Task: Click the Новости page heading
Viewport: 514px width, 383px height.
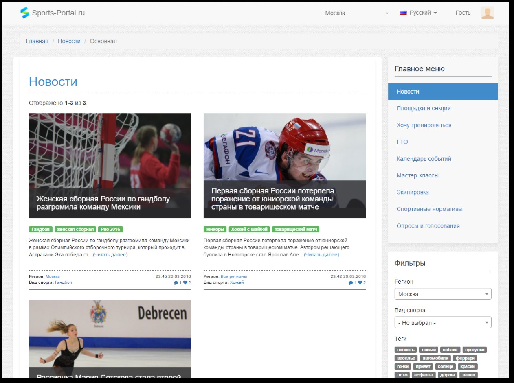Action: (53, 81)
